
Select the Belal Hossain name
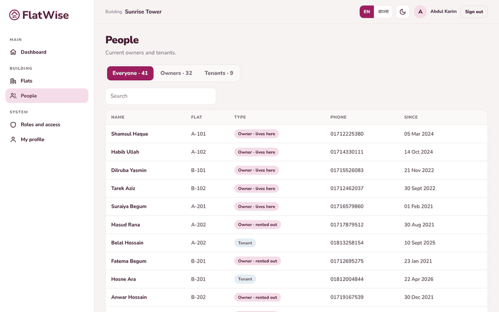coord(127,243)
